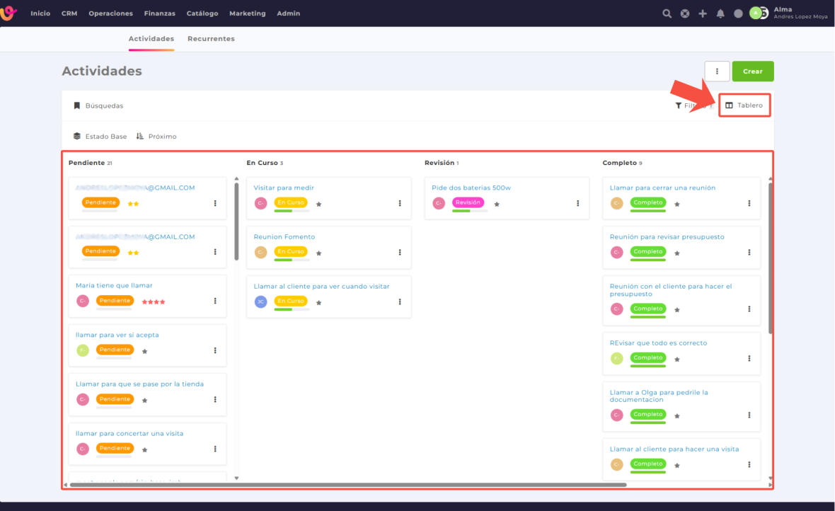Open 'Maria tiene que llamar' activity
This screenshot has width=835, height=511.
[x=114, y=286]
